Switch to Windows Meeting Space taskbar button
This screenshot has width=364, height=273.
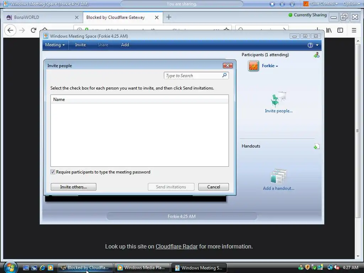199,268
